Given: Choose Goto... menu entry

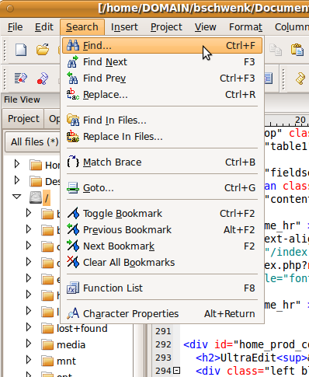Looking at the screenshot, I should tap(162, 188).
